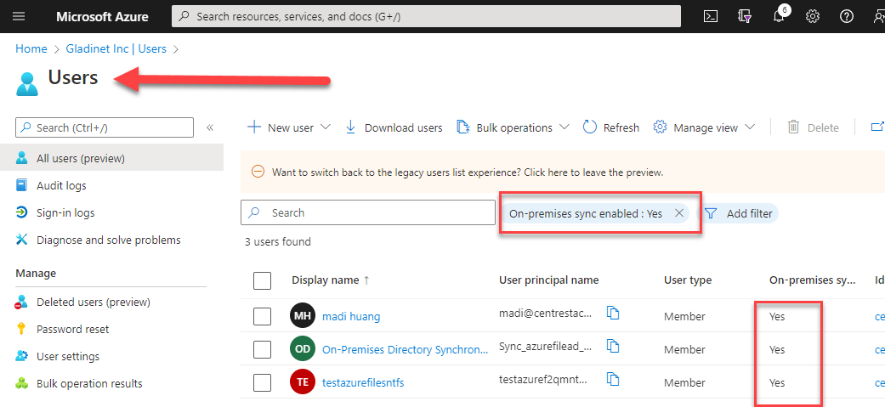Remove the On-premises sync enabled filter

point(679,213)
